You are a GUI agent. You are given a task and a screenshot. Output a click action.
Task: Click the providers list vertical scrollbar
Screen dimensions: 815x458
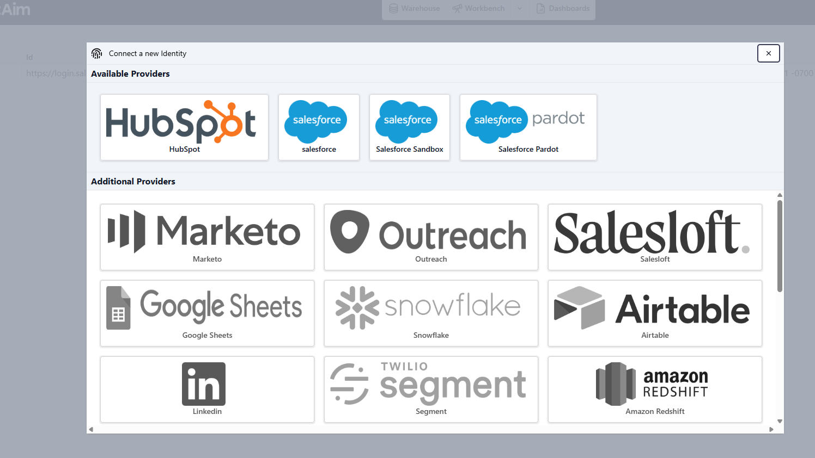780,246
